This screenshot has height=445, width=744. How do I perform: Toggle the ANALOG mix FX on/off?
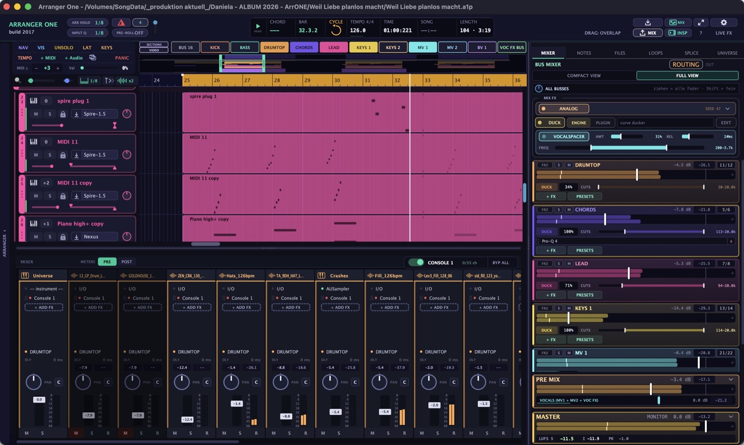tap(563, 108)
